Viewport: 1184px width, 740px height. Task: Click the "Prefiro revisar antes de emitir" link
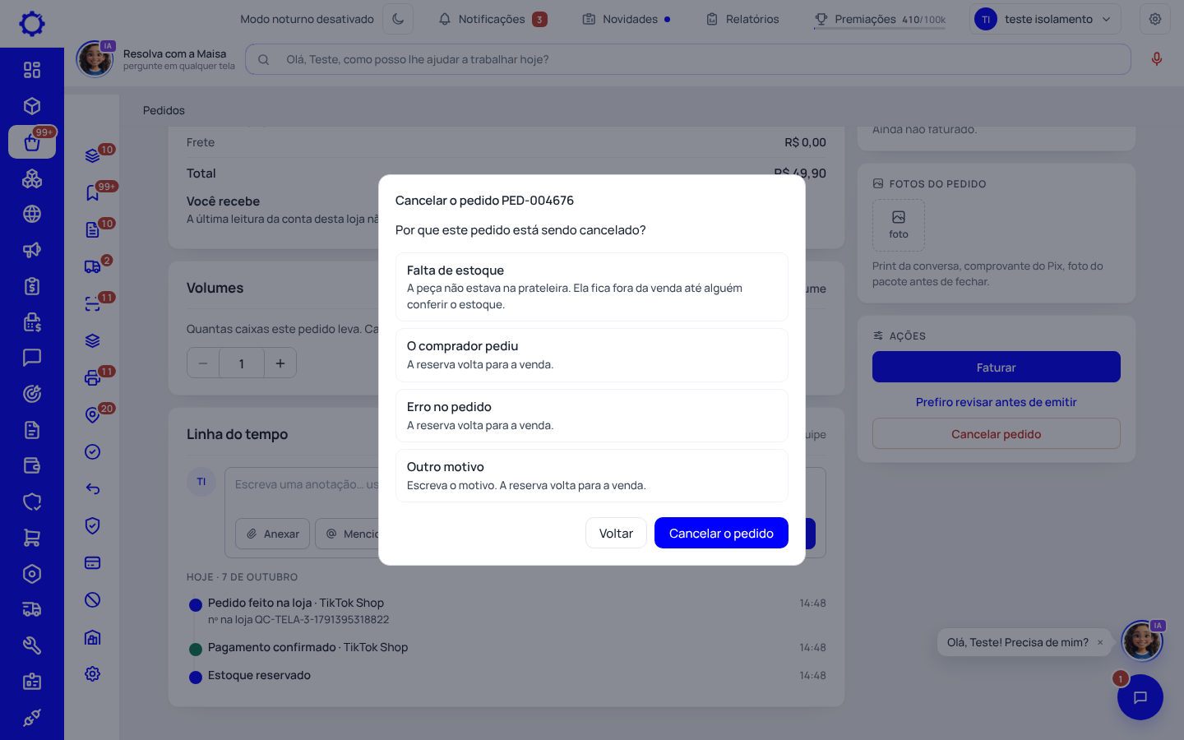(x=997, y=402)
